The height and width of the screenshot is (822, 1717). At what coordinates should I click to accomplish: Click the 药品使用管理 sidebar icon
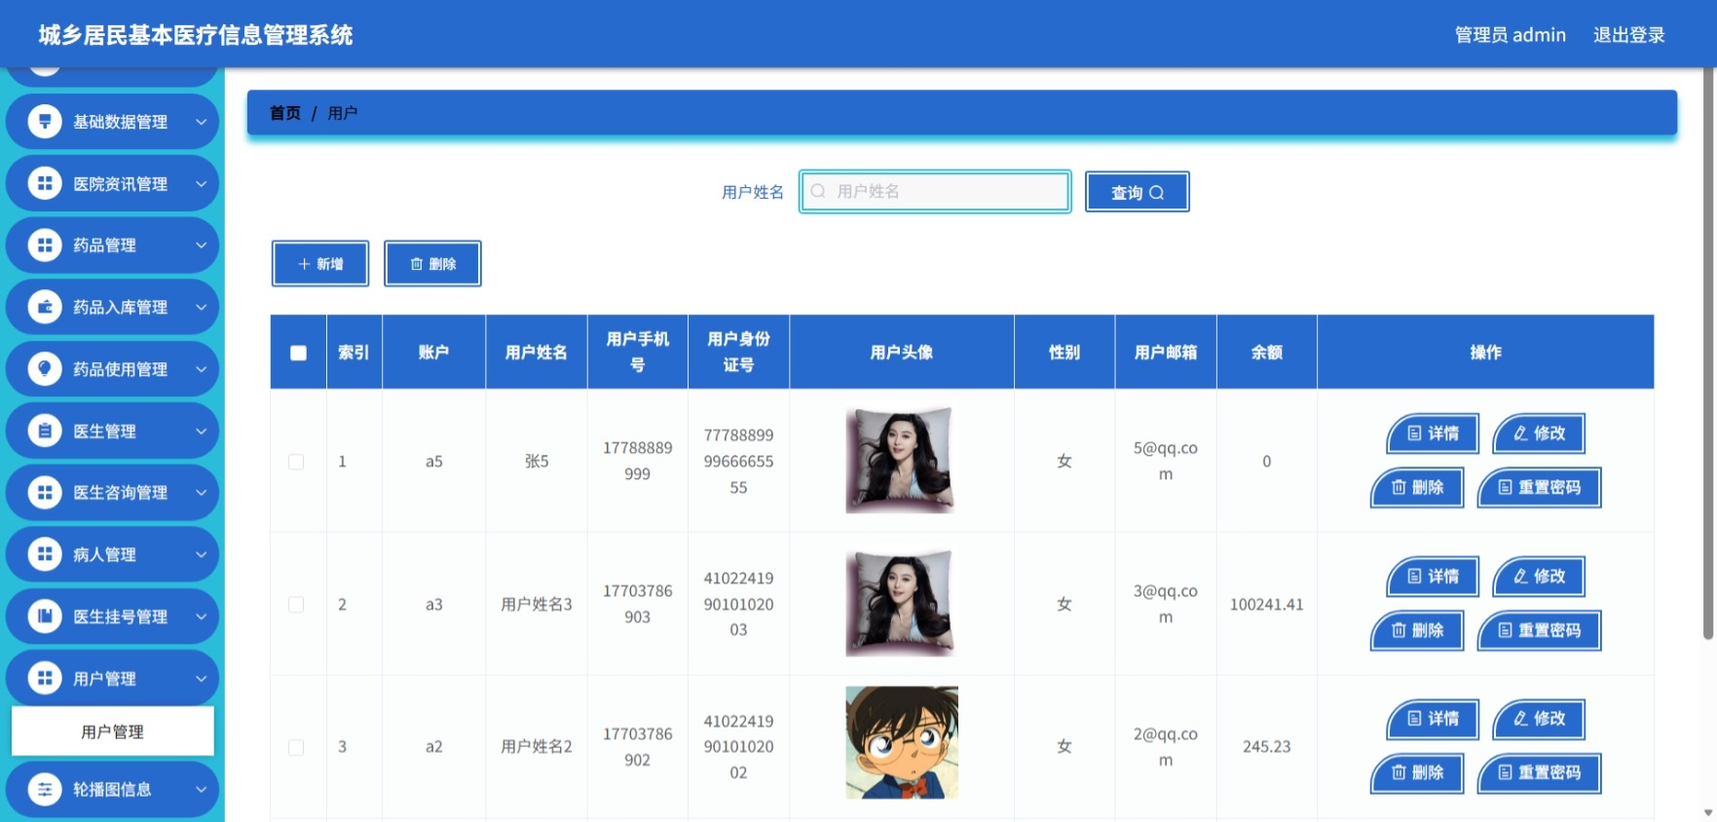45,369
